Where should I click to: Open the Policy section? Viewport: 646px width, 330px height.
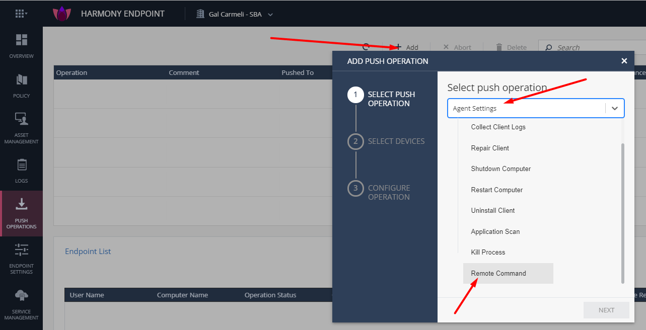[22, 86]
